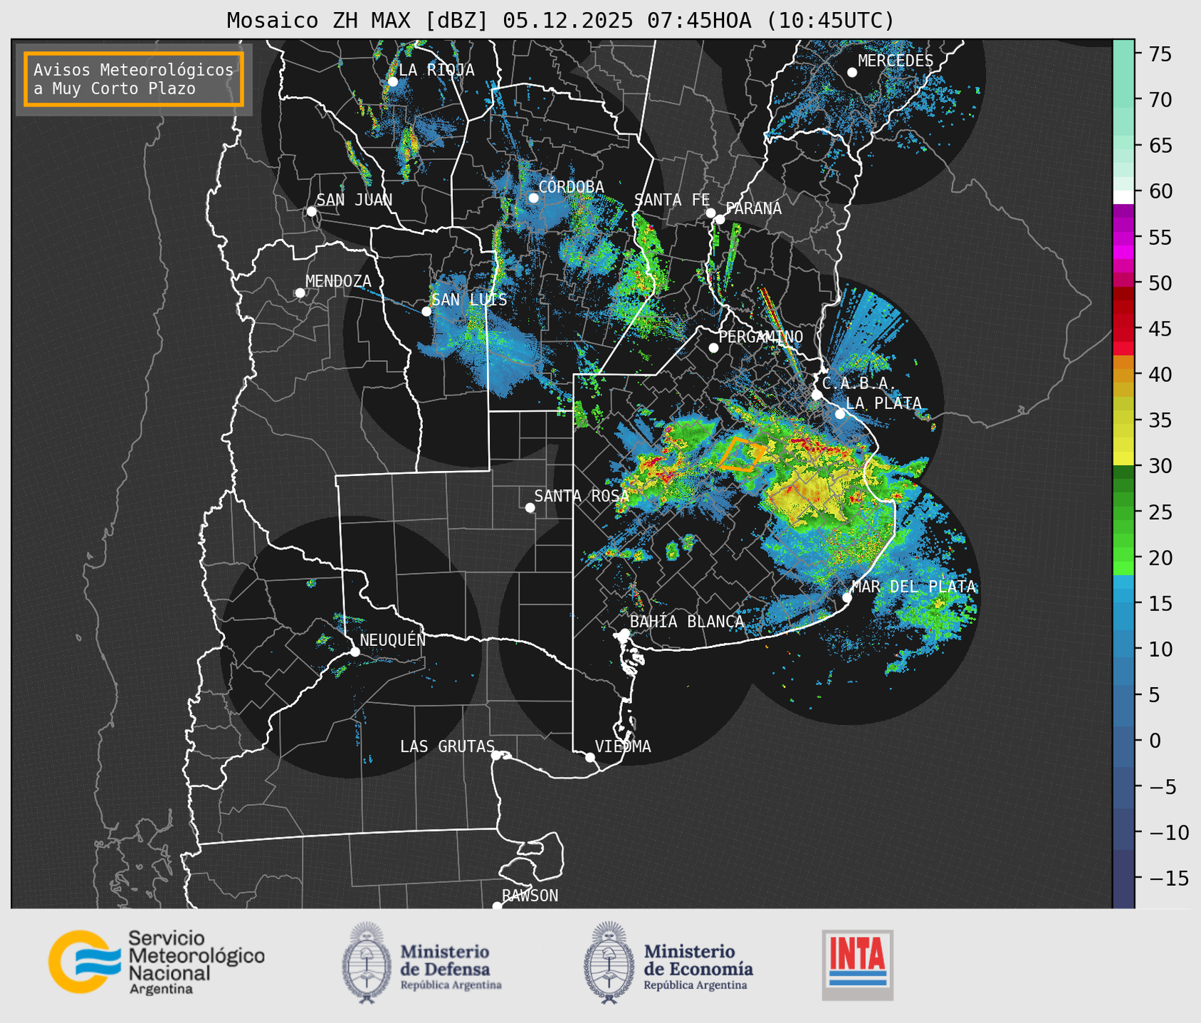Click the Las Grutas city marker dot
Image resolution: width=1201 pixels, height=1023 pixels.
coord(496,756)
